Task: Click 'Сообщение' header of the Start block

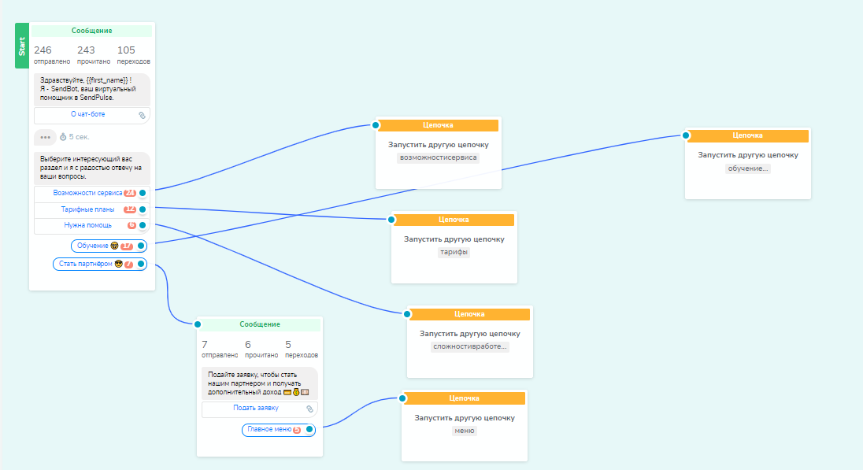Action: pos(92,31)
